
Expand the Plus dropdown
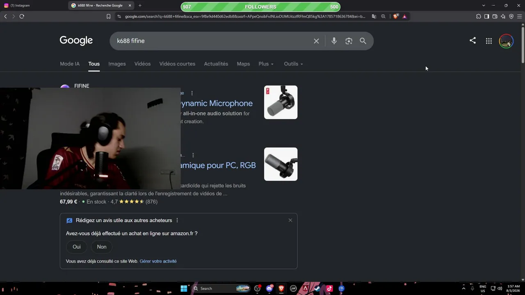point(266,64)
